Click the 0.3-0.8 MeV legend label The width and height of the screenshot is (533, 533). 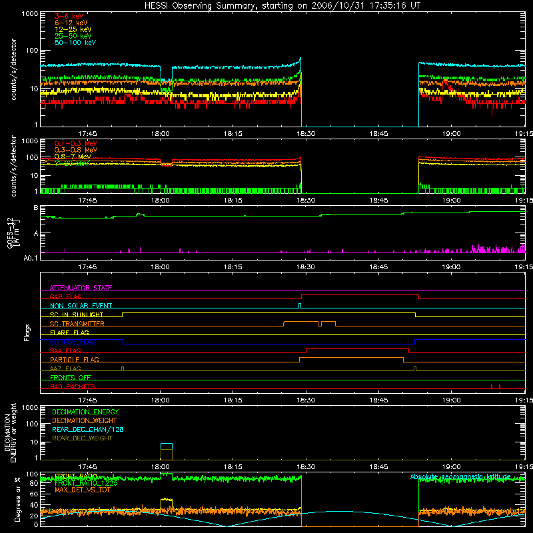point(76,150)
